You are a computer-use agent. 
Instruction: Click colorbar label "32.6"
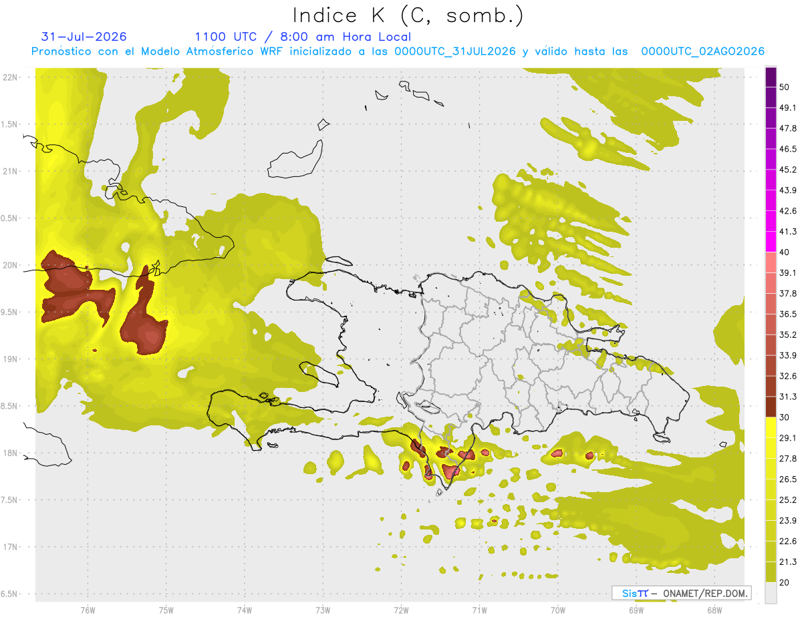pos(788,376)
